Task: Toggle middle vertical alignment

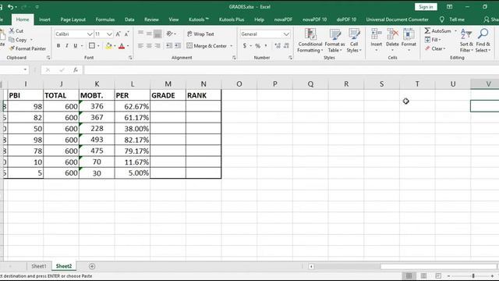Action: click(x=149, y=34)
